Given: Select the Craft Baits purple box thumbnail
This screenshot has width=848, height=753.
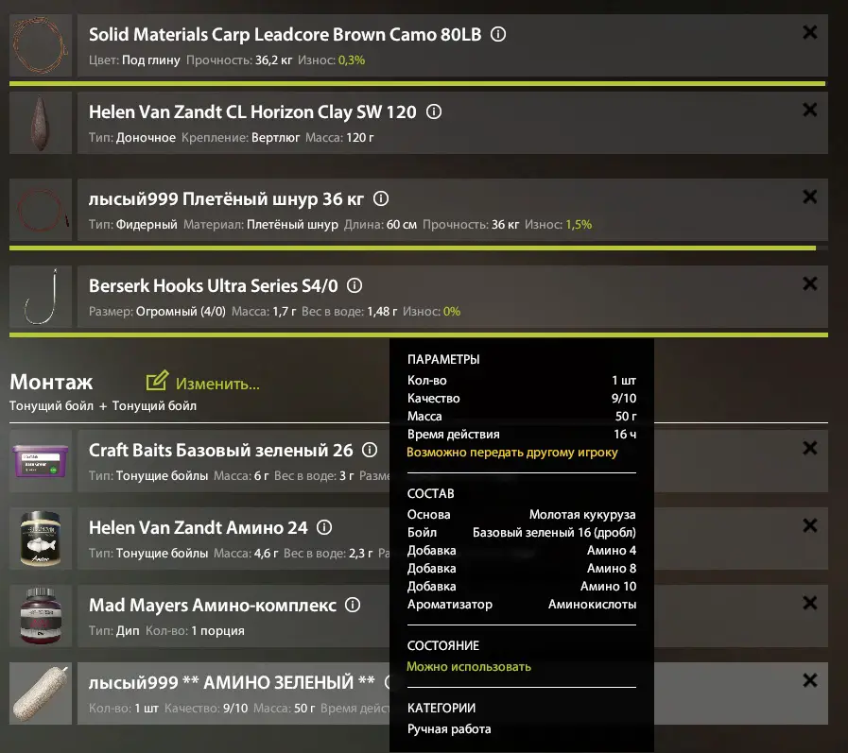Looking at the screenshot, I should (x=41, y=460).
